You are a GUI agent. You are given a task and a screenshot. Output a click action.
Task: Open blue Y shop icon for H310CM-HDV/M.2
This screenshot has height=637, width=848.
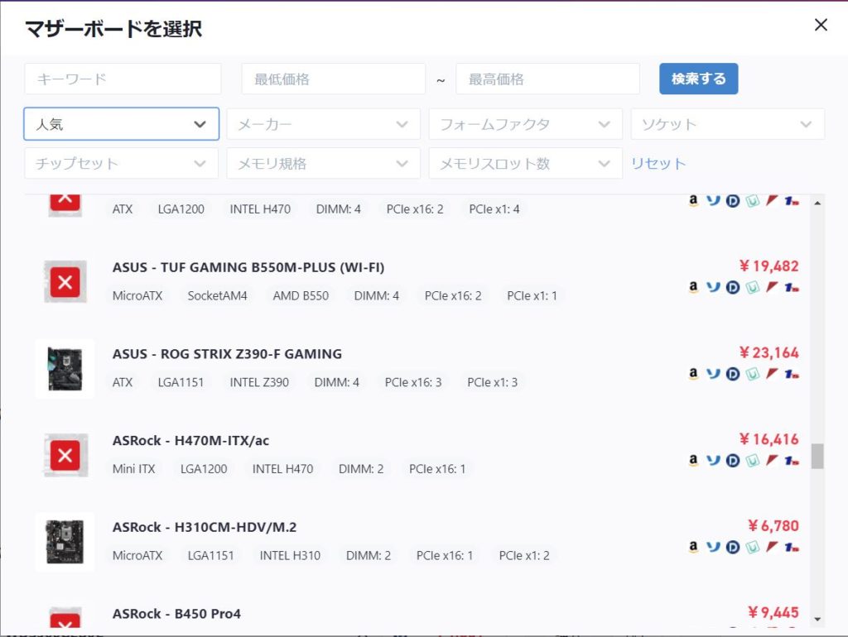[x=713, y=546]
